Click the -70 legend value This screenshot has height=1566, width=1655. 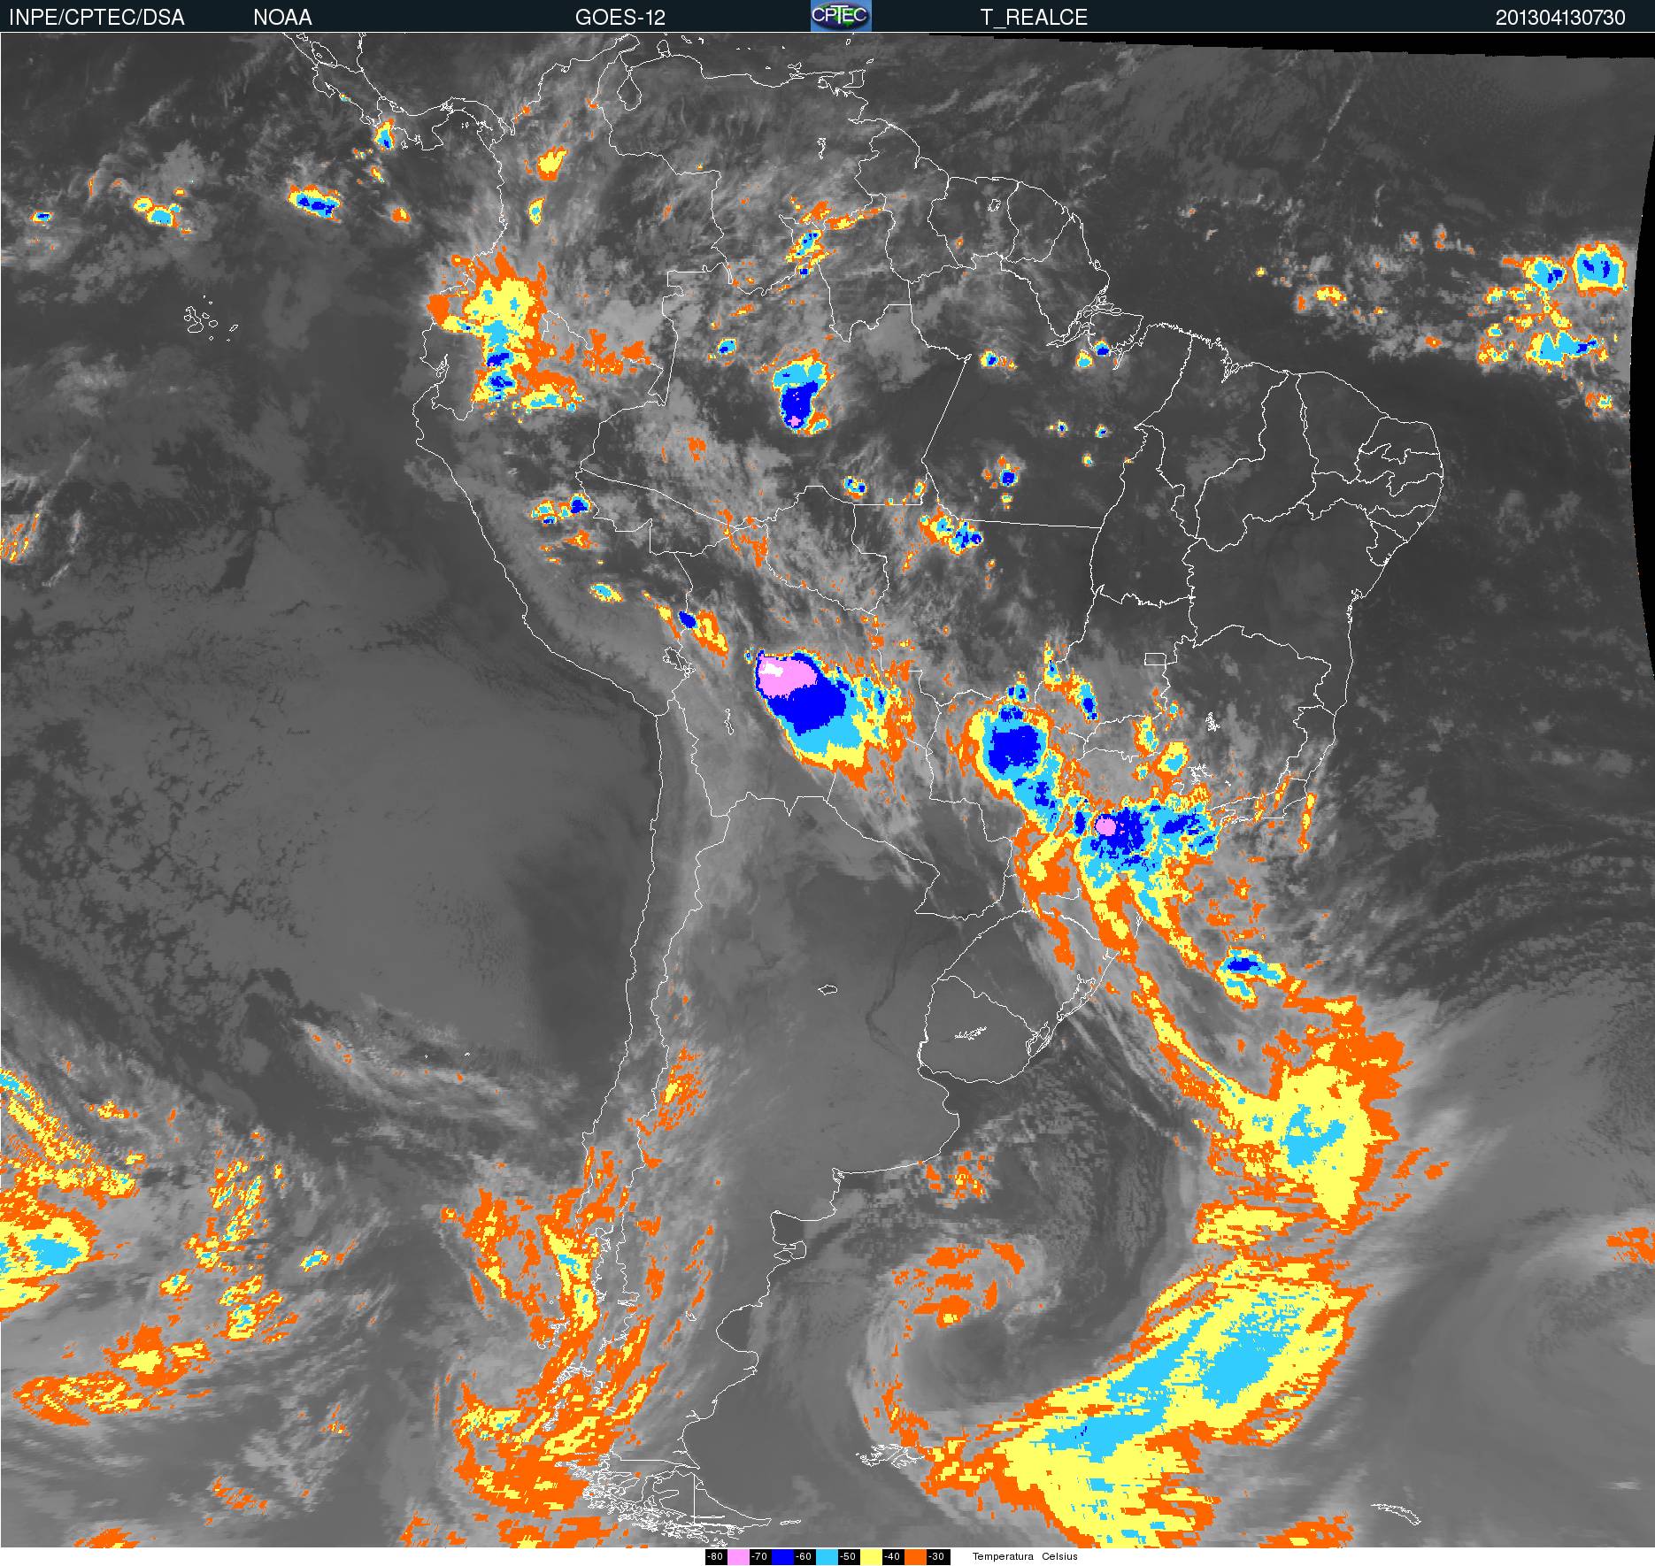(x=759, y=1556)
